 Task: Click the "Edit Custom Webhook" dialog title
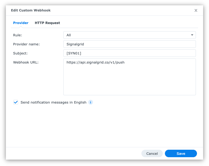point(31,10)
